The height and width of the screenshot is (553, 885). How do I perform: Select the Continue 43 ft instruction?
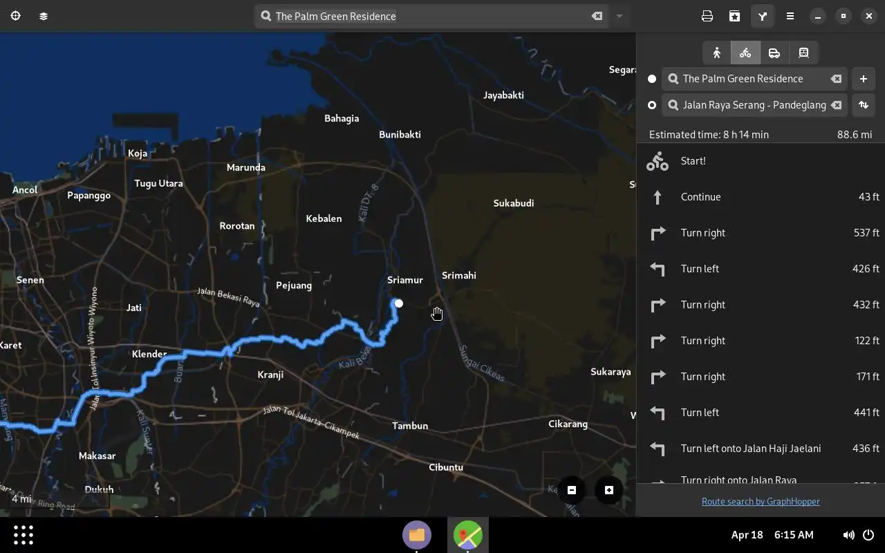tap(761, 197)
